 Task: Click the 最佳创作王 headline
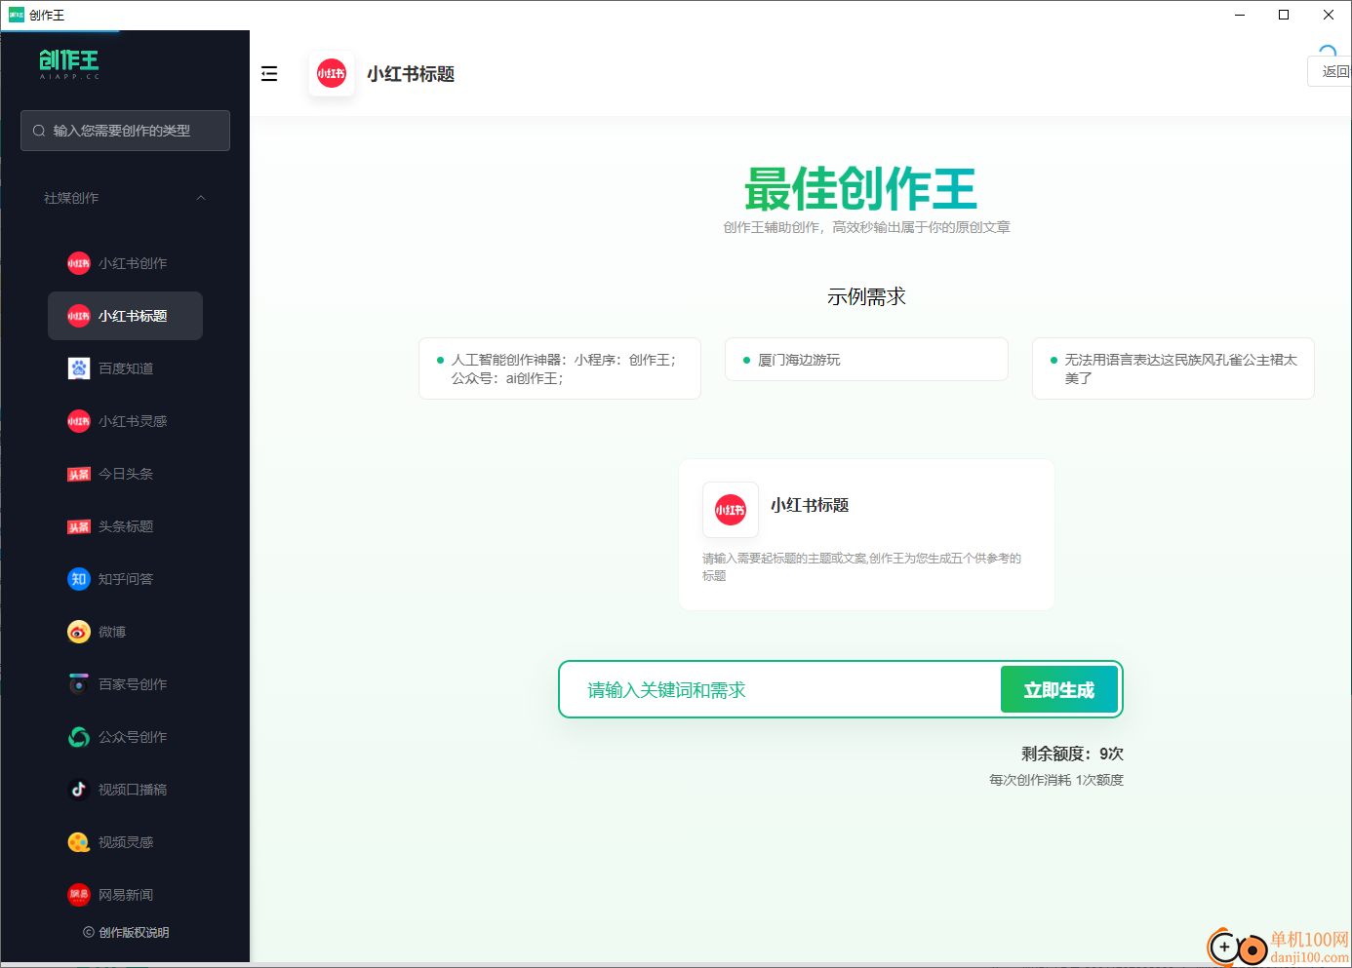coord(860,189)
